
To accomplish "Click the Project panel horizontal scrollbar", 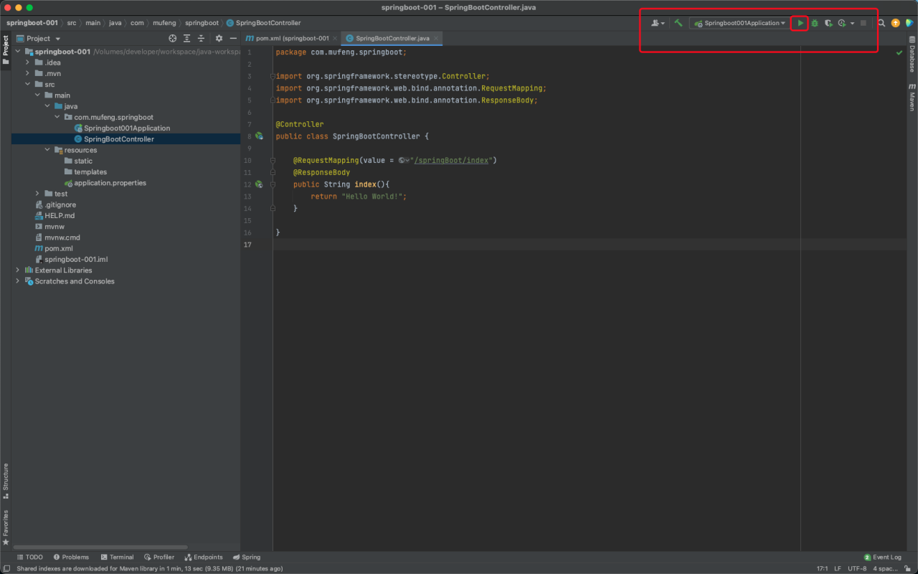I will click(100, 547).
